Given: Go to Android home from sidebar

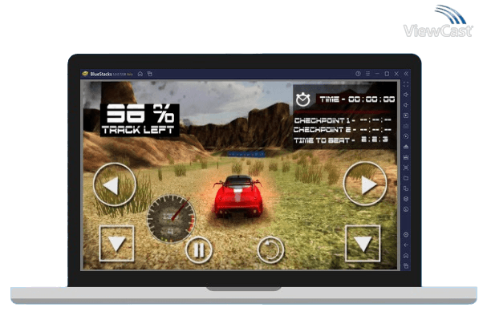Looking at the screenshot, I should coord(406,256).
